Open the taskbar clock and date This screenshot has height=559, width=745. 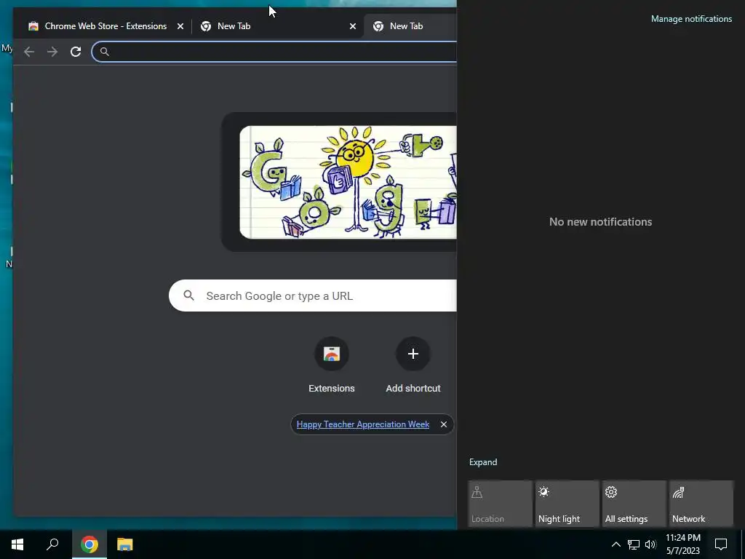682,544
